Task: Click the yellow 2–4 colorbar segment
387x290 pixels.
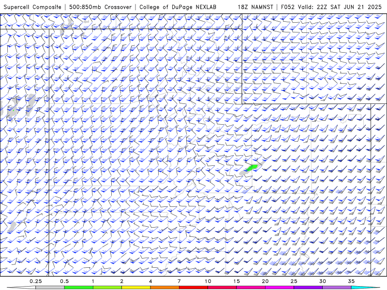Action: coord(136,288)
